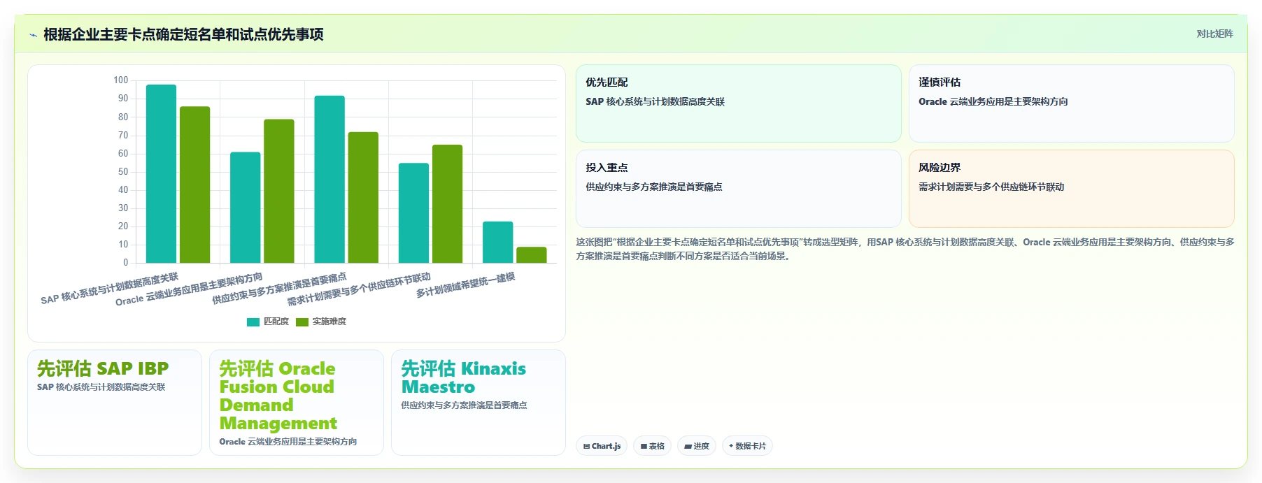This screenshot has width=1262, height=483.
Task: Select the 先评估 SAP IBP card title
Action: [103, 368]
